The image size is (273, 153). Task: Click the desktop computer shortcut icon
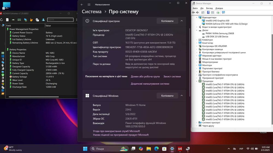click(x=7, y=5)
